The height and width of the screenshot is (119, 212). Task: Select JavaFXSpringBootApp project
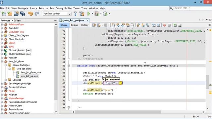click(20, 84)
